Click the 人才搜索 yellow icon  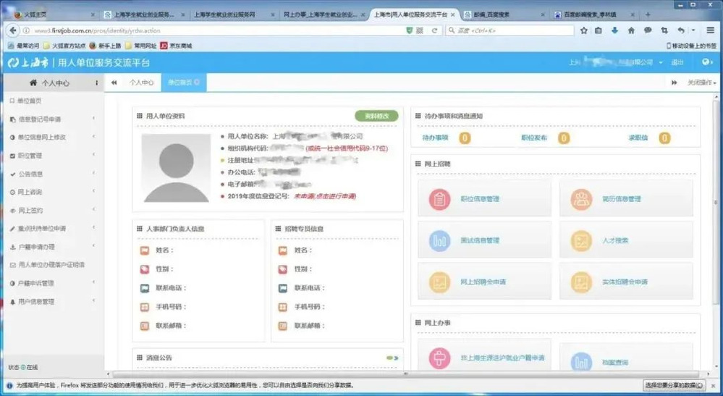click(581, 240)
